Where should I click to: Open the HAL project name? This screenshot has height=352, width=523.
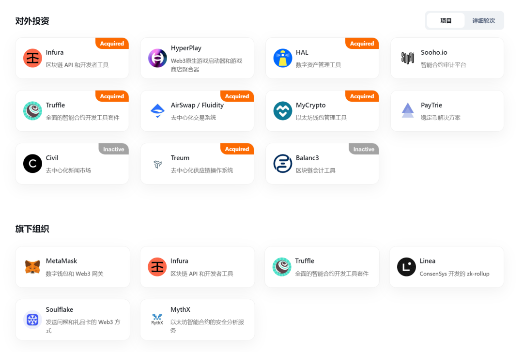coord(302,52)
